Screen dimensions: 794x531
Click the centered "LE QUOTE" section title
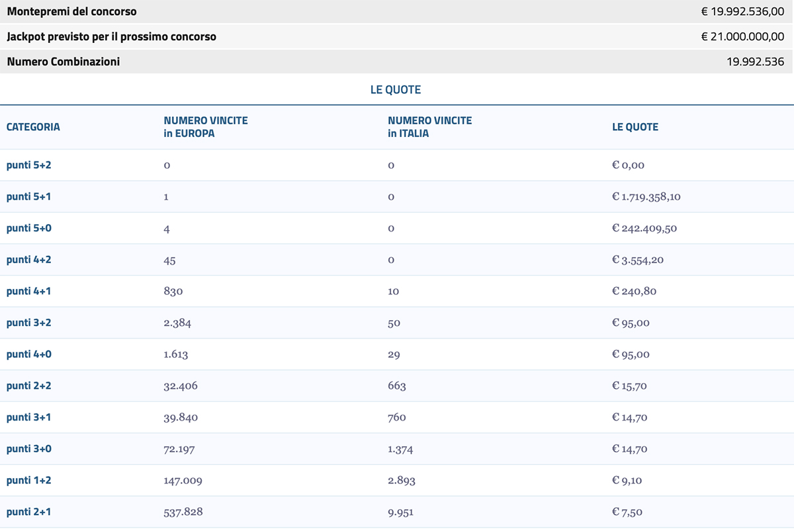[x=396, y=90]
